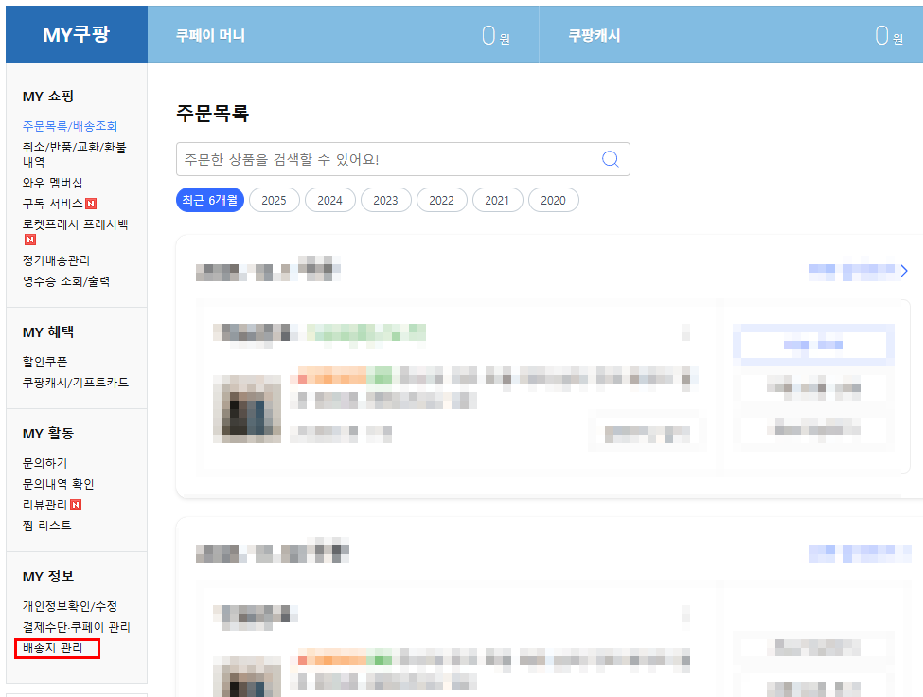Focus the order search input field
The width and height of the screenshot is (923, 697).
coord(402,159)
